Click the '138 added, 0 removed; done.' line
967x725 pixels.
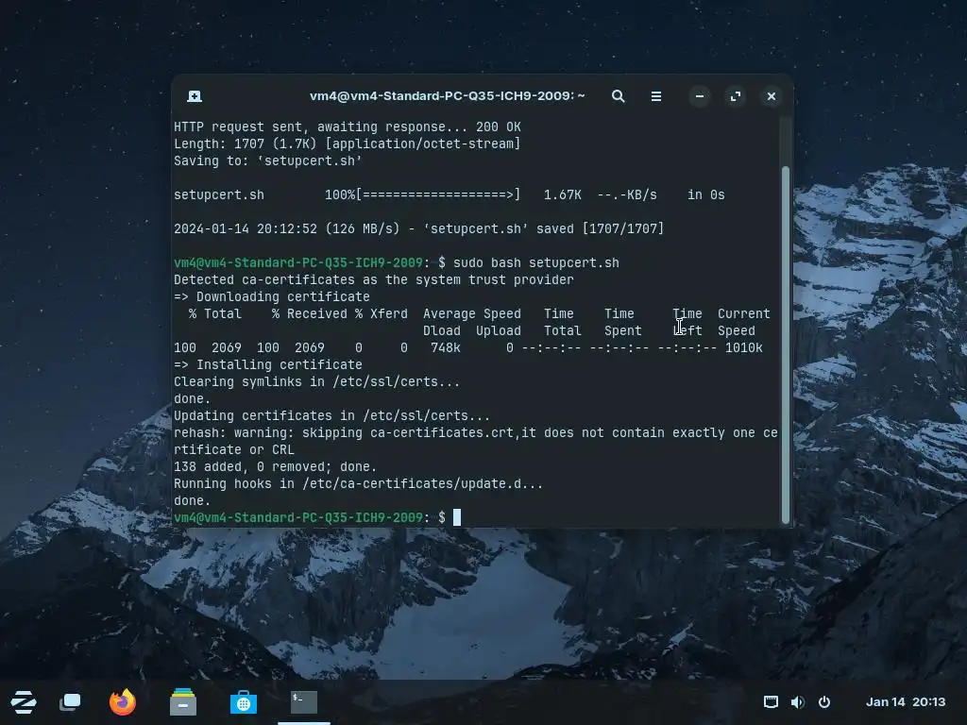click(x=276, y=466)
